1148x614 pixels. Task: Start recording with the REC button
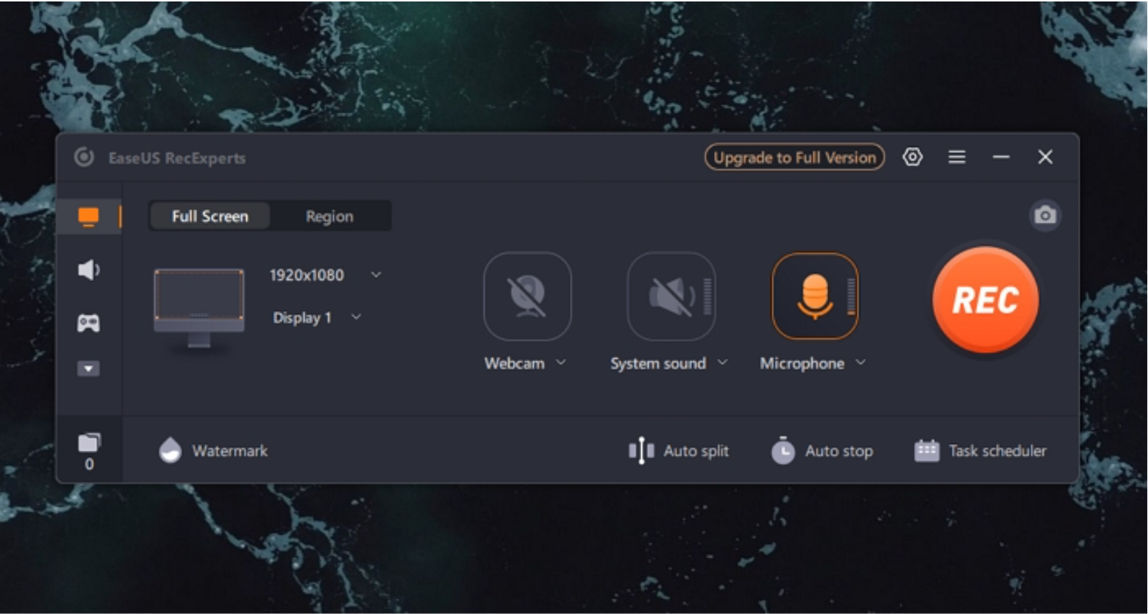click(x=985, y=300)
